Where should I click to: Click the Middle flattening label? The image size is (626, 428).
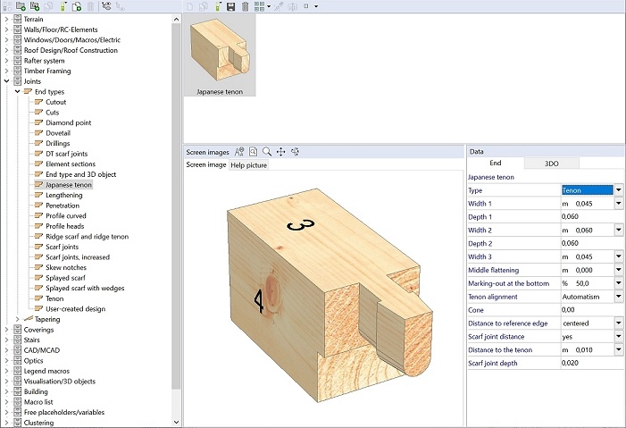click(494, 270)
